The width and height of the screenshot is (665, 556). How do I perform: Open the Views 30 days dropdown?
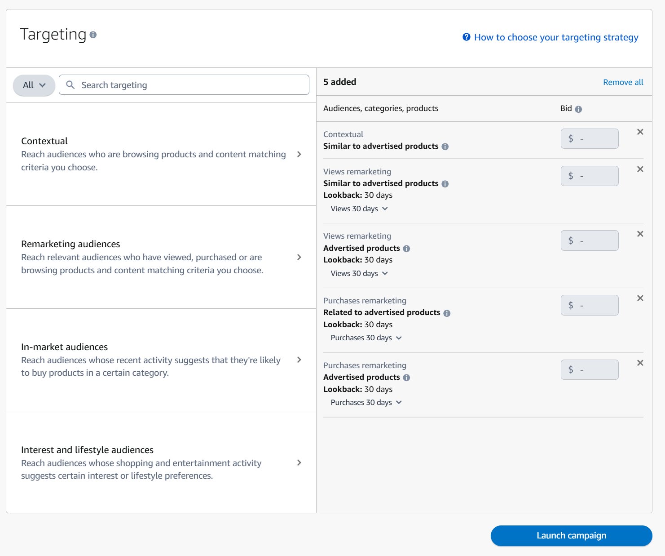pyautogui.click(x=359, y=209)
